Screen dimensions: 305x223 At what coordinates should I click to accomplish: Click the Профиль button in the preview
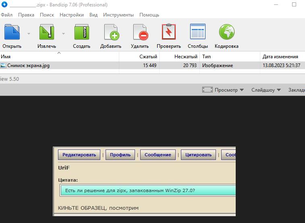(120, 155)
